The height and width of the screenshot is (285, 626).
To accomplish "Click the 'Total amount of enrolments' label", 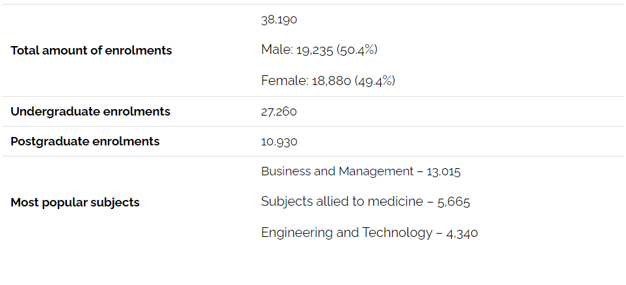I will (x=91, y=51).
